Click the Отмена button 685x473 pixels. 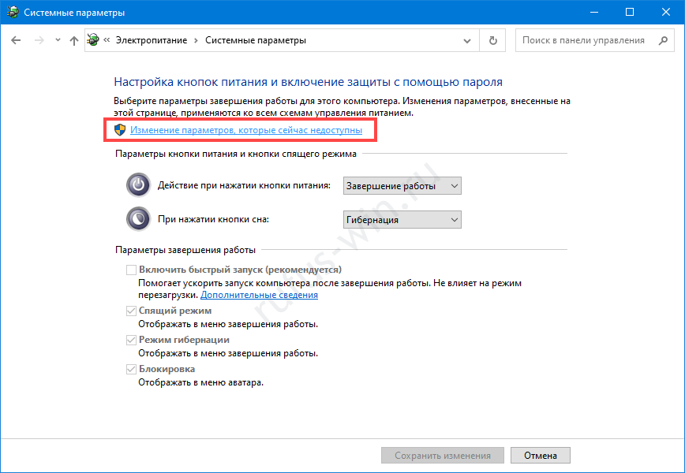coord(541,455)
